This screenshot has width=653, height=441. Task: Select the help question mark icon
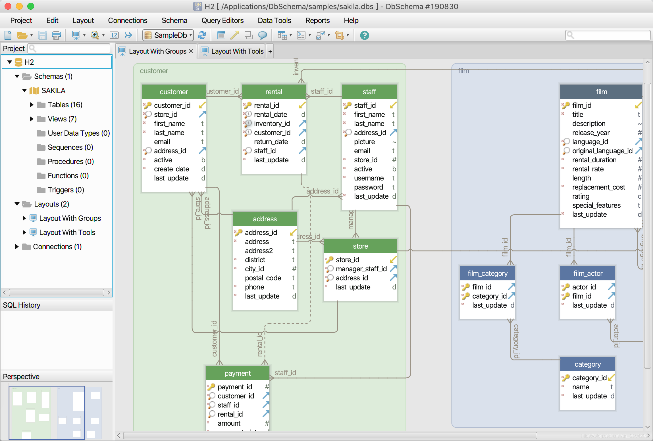364,35
